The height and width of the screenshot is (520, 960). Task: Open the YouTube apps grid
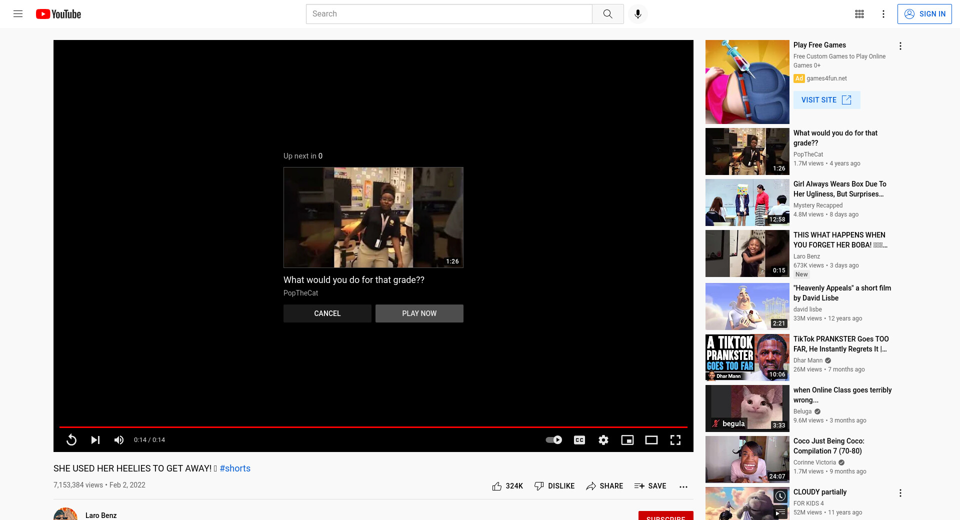pos(859,14)
